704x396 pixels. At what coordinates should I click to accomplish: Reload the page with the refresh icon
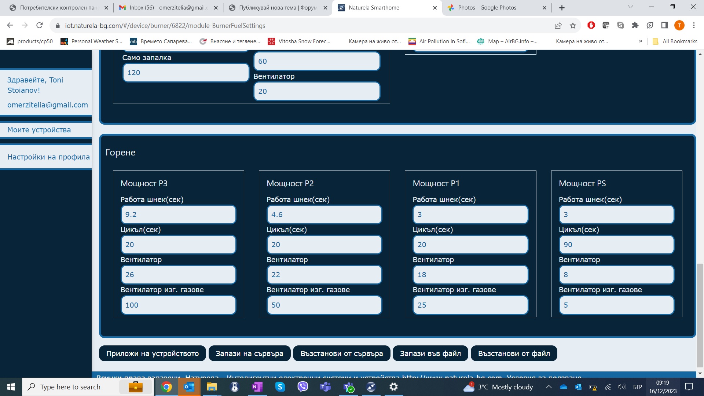(39, 25)
